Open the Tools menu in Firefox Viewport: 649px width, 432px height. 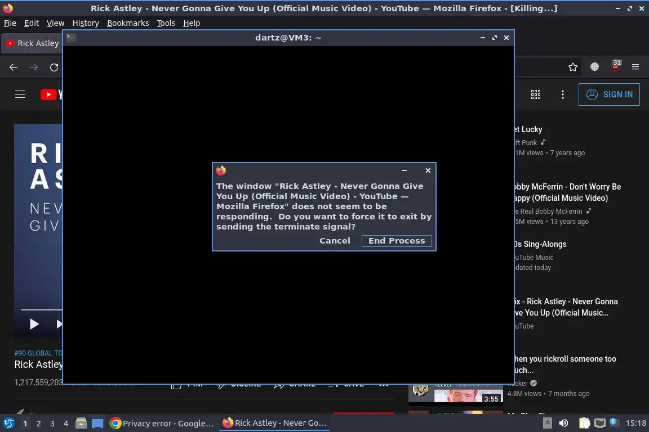pos(166,23)
